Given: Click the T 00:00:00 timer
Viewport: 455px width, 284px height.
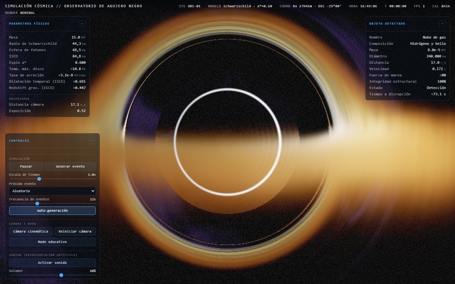Looking at the screenshot, I should (395, 6).
